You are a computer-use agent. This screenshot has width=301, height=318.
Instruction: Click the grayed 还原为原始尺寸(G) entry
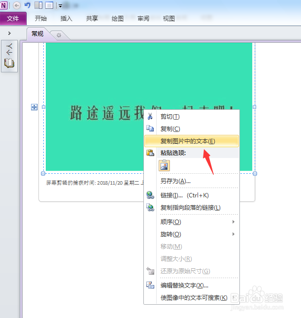pyautogui.click(x=192, y=271)
